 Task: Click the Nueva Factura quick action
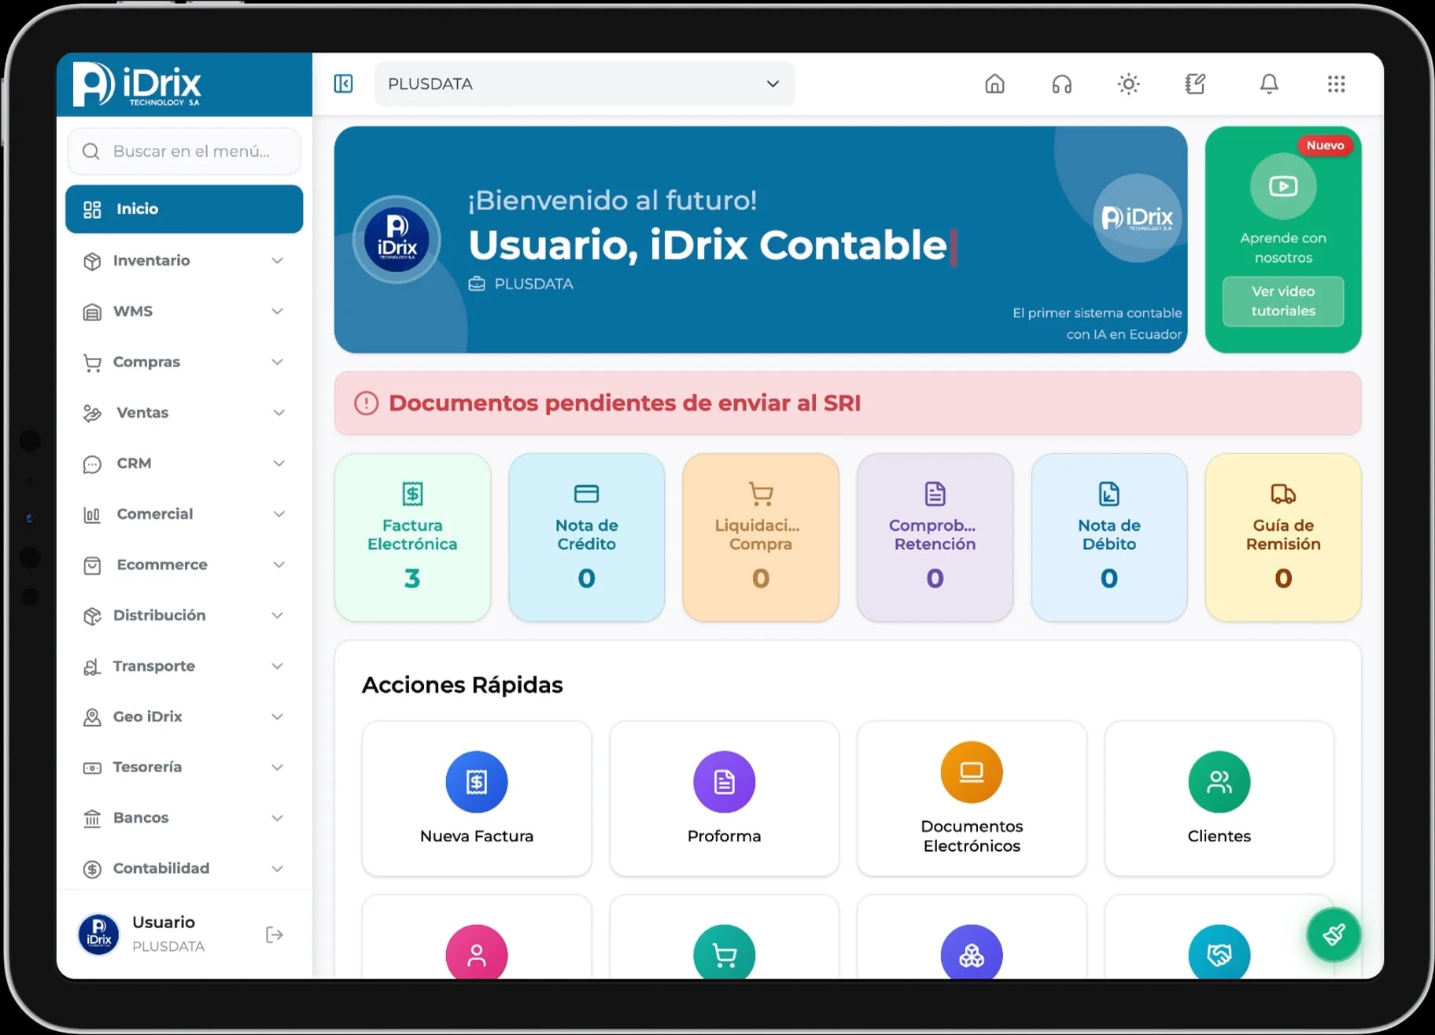click(x=477, y=798)
